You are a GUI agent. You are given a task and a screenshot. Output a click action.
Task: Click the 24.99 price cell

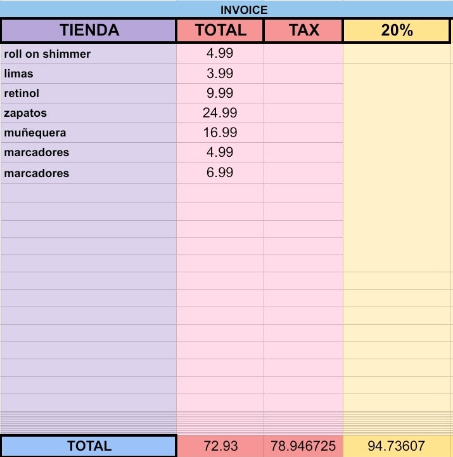[220, 113]
